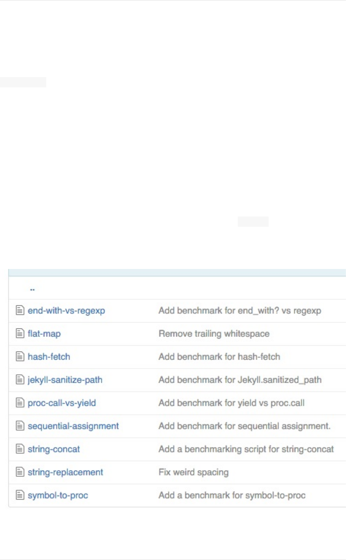346x560 pixels.
Task: Open the sequential-assignment file
Action: click(73, 426)
